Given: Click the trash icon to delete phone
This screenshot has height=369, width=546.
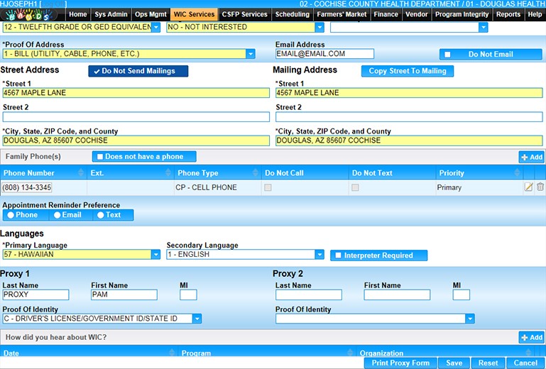Looking at the screenshot, I should [540, 187].
